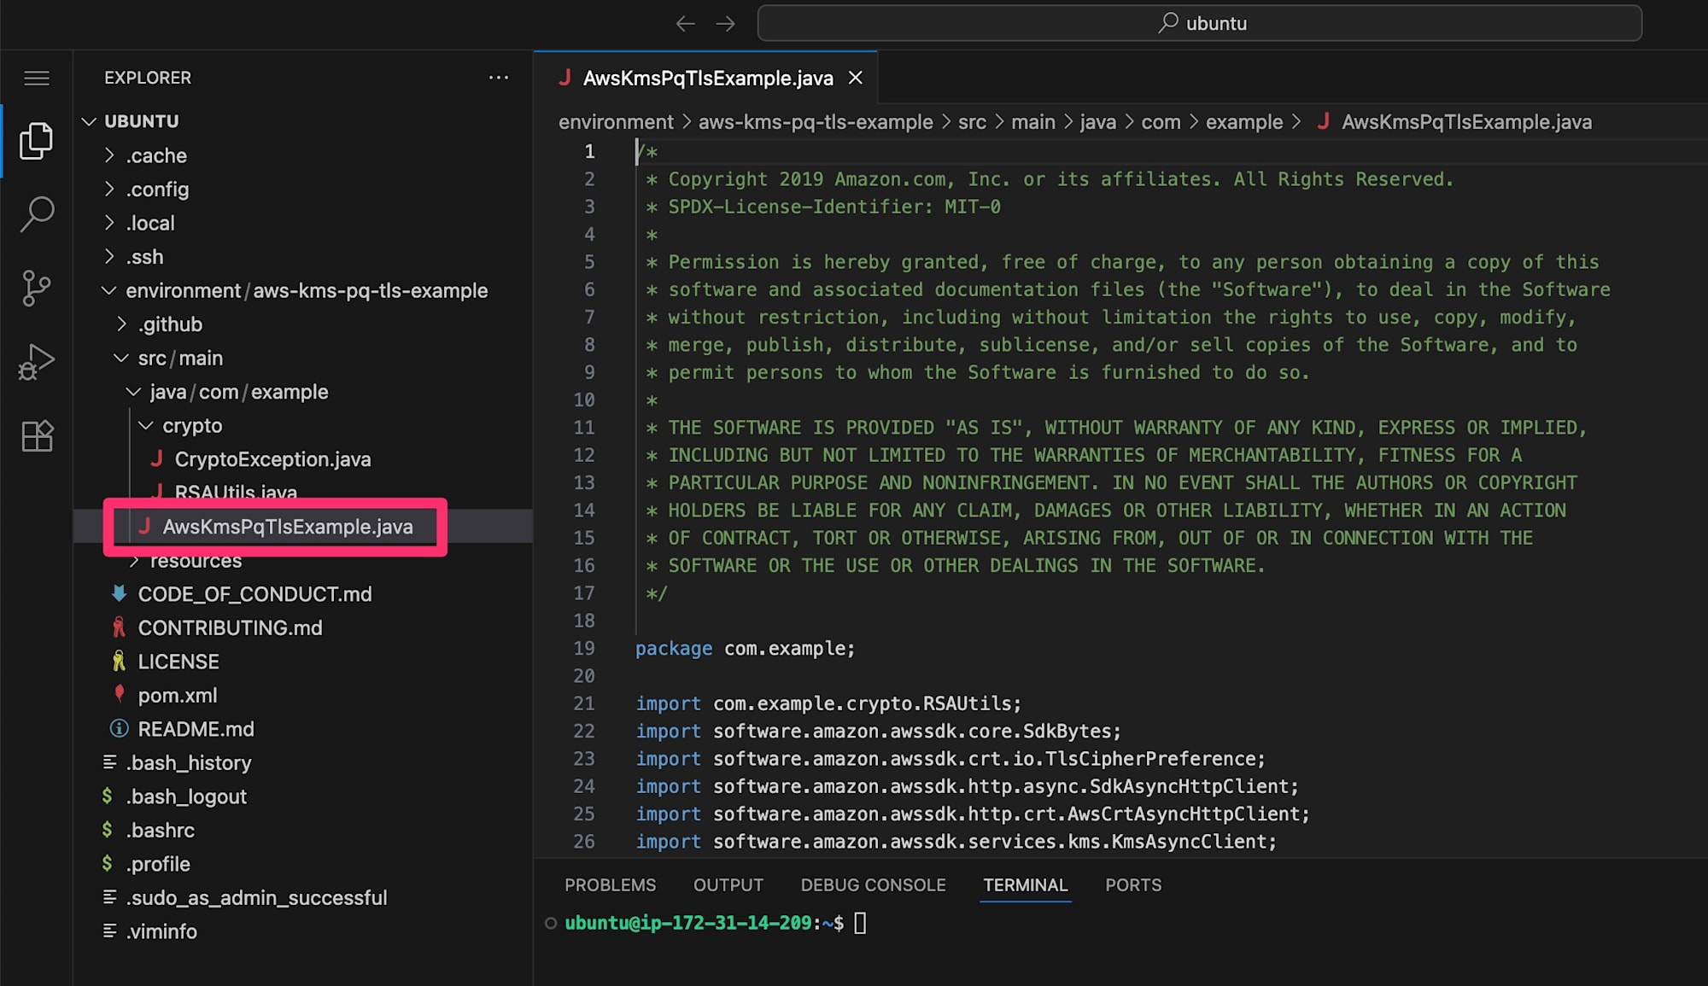Go back with the left arrow

pyautogui.click(x=685, y=24)
